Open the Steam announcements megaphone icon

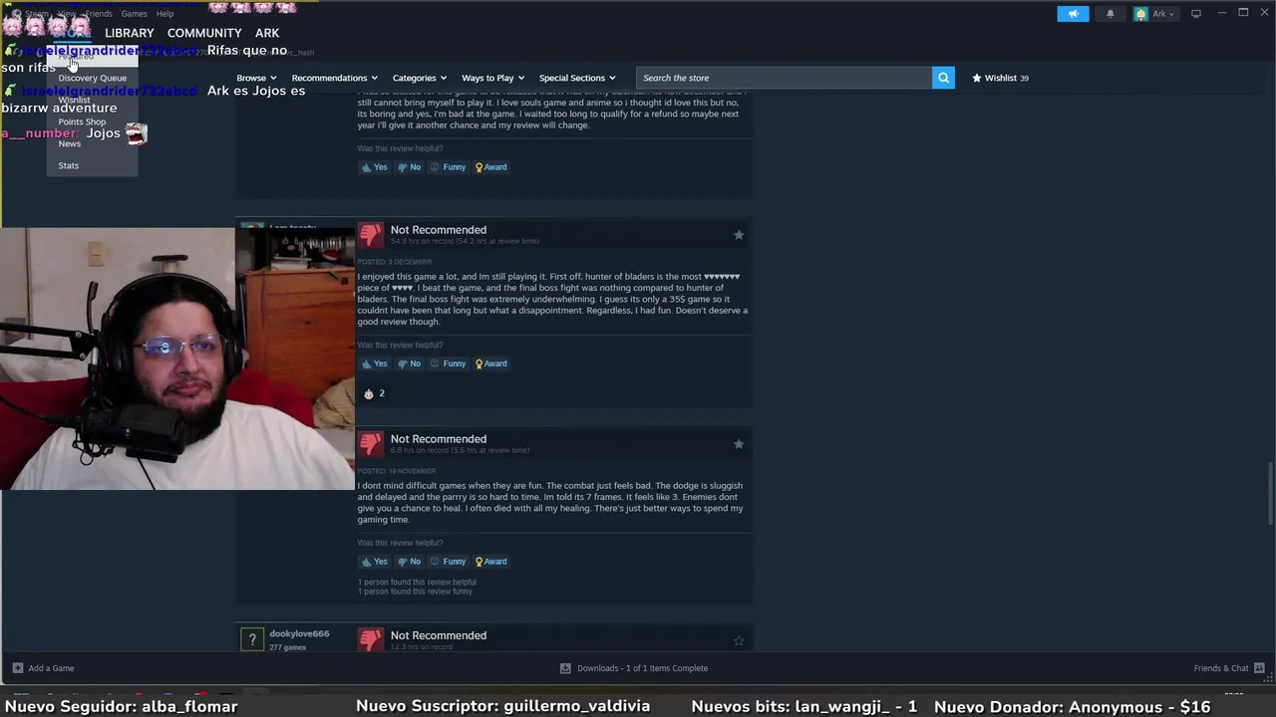tap(1074, 14)
